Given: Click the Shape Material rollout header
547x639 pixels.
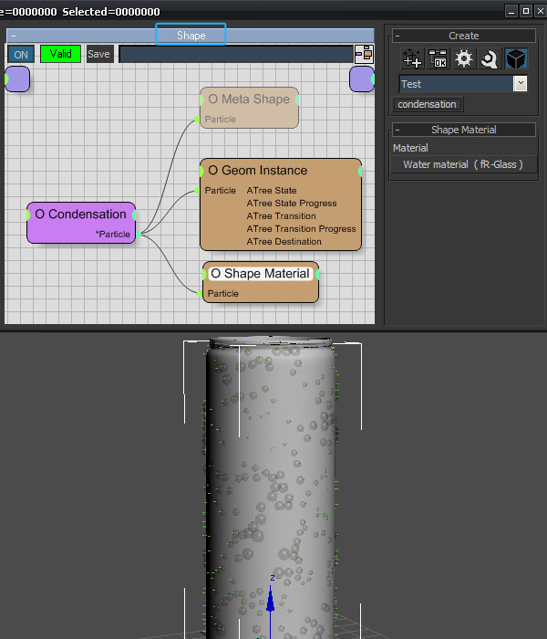Looking at the screenshot, I should (x=463, y=130).
